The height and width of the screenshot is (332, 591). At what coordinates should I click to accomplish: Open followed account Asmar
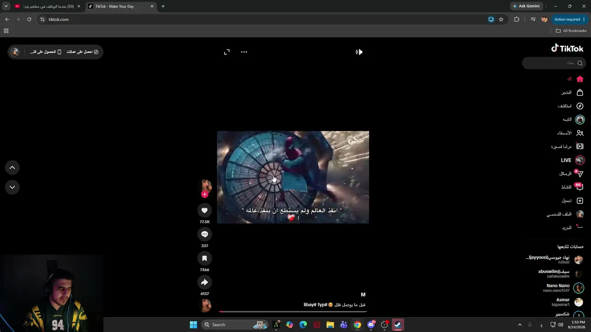(567, 302)
